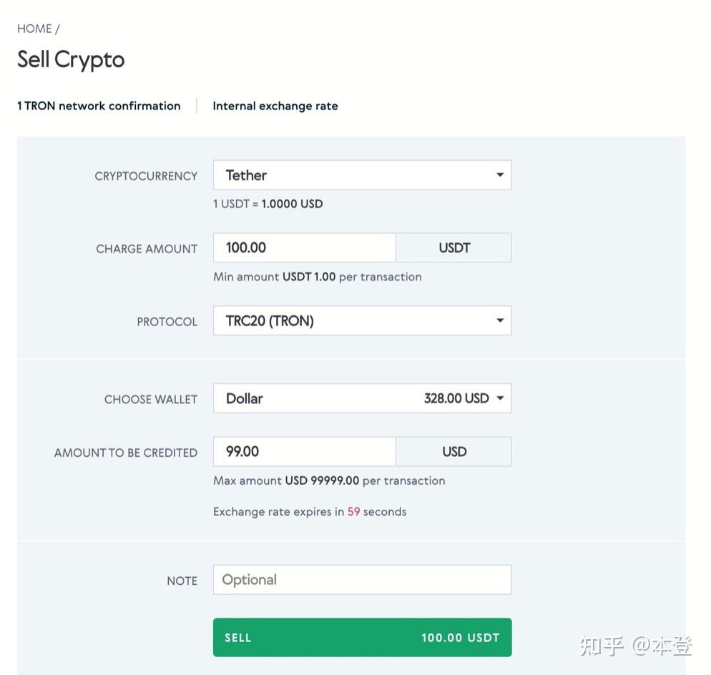Expand the TRC20 (TRON) protocol dropdown
The width and height of the screenshot is (711, 675).
[x=362, y=321]
